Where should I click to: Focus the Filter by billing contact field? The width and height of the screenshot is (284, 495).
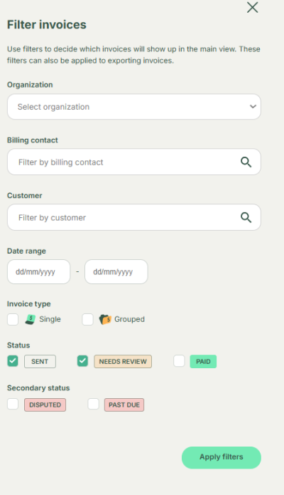point(134,162)
